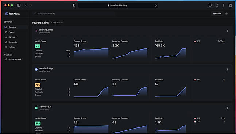Viewport: 236px width, 134px height.
Task: Click the 147048 US count
Action: pos(221,41)
